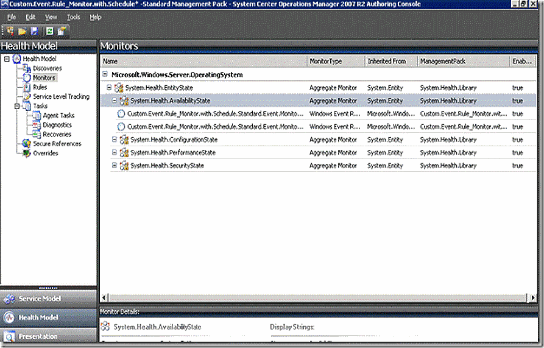This screenshot has height=348, width=544.
Task: Click the Save floppy-disk toolbar icon
Action: pyautogui.click(x=35, y=31)
